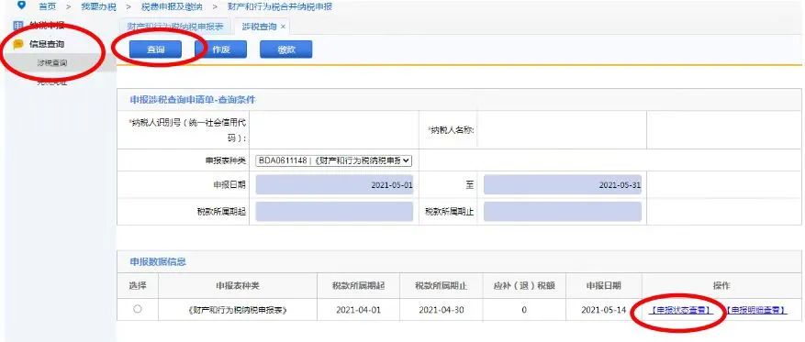Click the 操作 column header
Image resolution: width=805 pixels, height=342 pixels.
[721, 286]
